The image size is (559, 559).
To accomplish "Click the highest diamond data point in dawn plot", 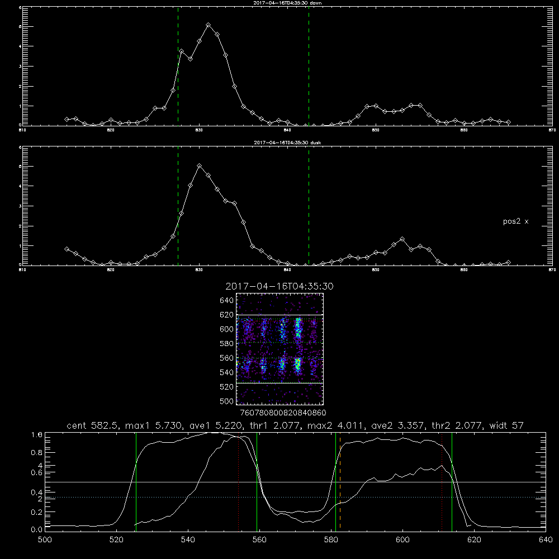I will click(x=208, y=25).
